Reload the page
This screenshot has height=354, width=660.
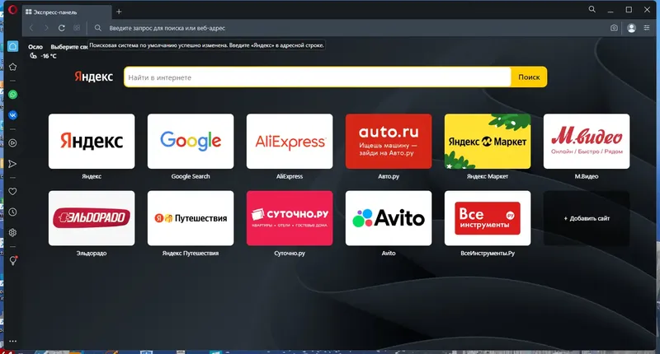[61, 28]
